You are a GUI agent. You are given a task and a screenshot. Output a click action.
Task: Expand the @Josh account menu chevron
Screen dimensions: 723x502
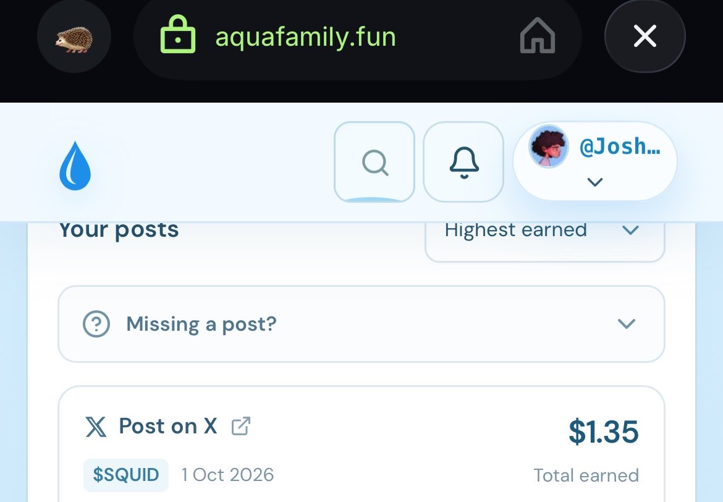pos(595,182)
